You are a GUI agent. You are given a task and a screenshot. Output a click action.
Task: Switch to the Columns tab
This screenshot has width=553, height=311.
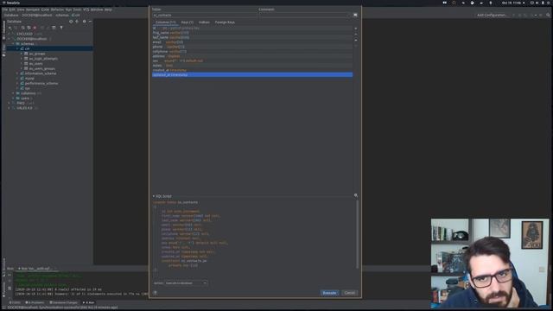click(x=165, y=22)
